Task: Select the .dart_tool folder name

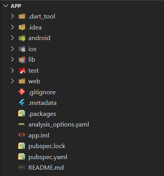Action: point(42,16)
